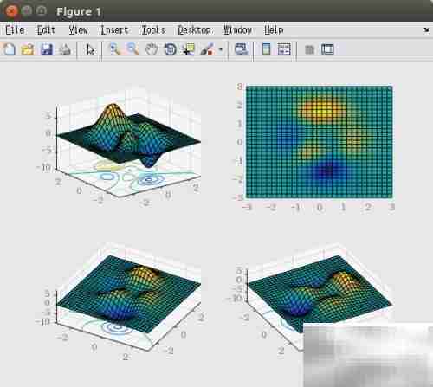Open the File menu

[15, 30]
